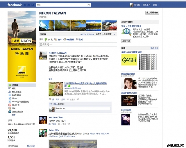This screenshot has height=148, width=186.
Task: Open the www.mobile01.com link
Action: 73,88
